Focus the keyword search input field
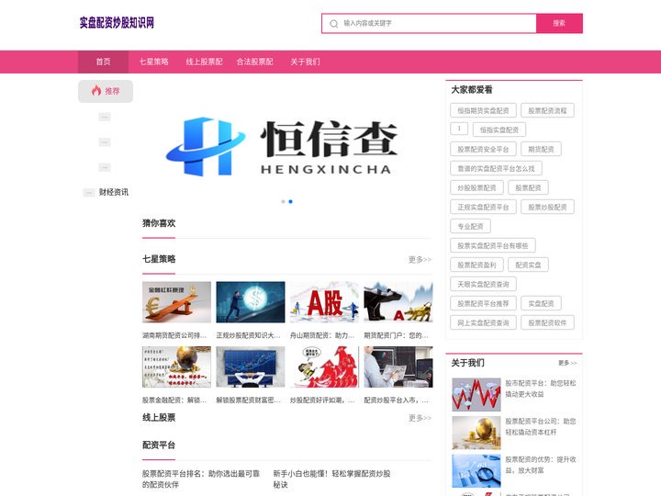This screenshot has height=496, width=661. [429, 23]
